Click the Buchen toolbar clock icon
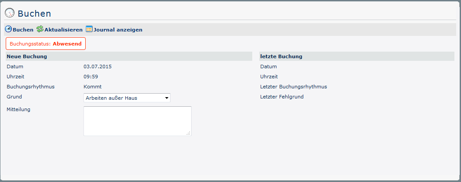461x182 pixels. pyautogui.click(x=8, y=29)
